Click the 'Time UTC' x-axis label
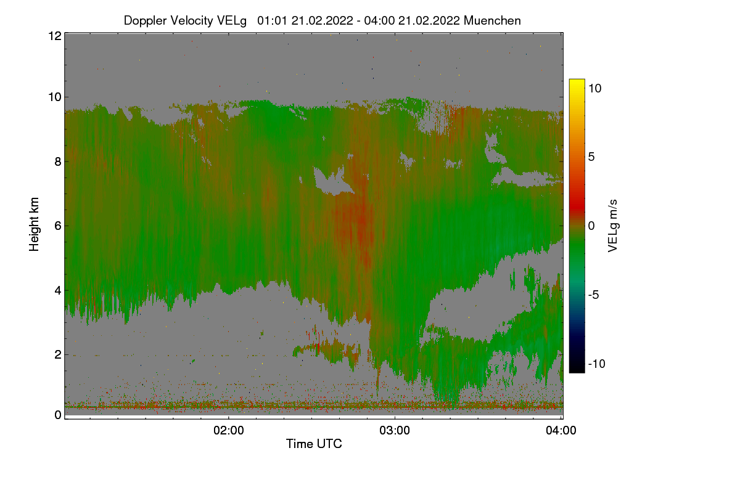 point(314,444)
